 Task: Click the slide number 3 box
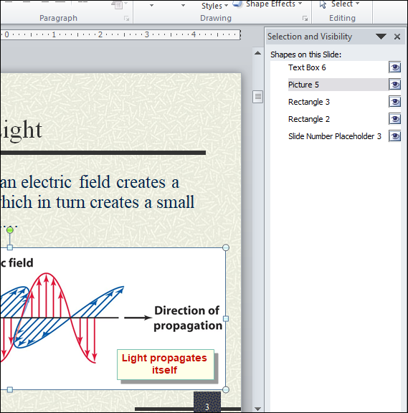[207, 402]
